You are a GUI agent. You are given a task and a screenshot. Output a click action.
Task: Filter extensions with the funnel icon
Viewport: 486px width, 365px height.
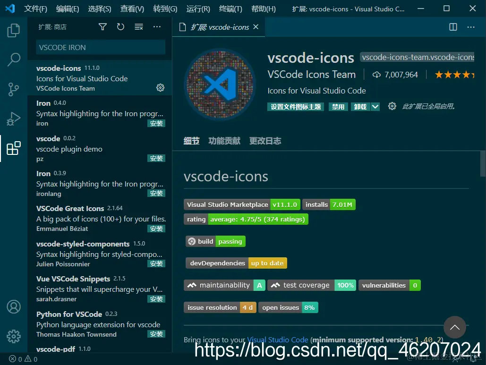coord(102,27)
